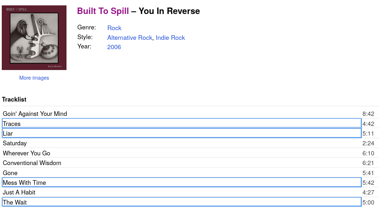Select the Conventional Wisdom track
Image resolution: width=382 pixels, height=211 pixels.
(x=32, y=163)
